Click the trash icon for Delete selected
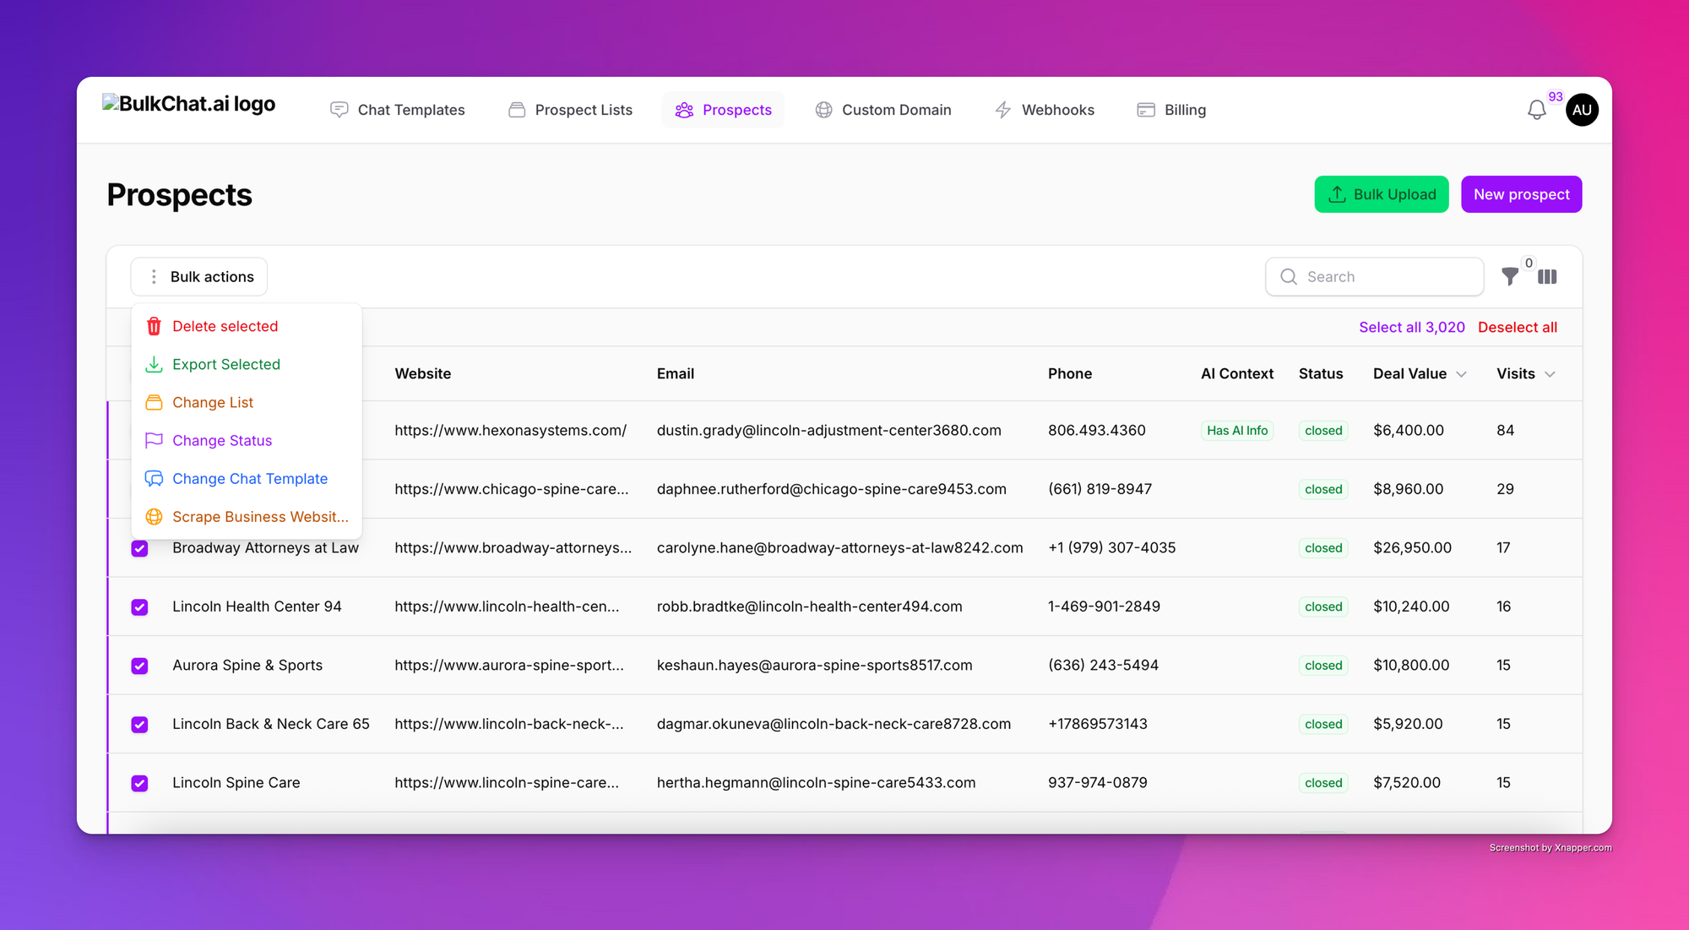Screen dimensions: 1689x930 154,326
